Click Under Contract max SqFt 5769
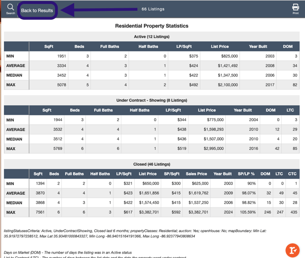The width and height of the screenshot is (305, 258). pyautogui.click(x=58, y=148)
